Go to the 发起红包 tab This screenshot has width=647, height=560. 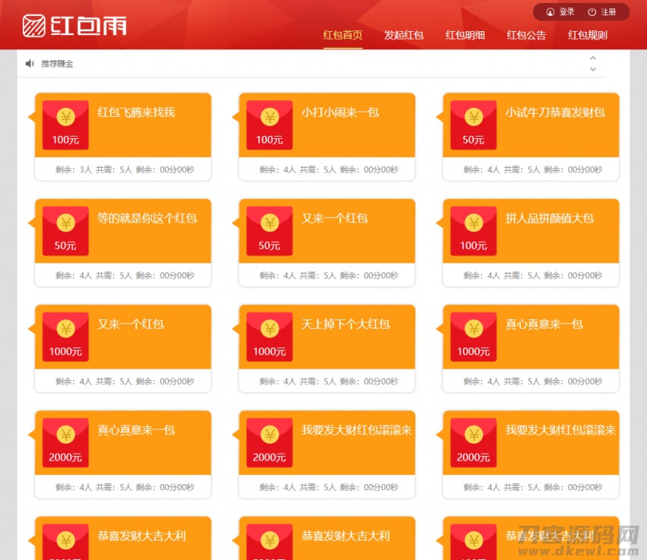pyautogui.click(x=403, y=35)
